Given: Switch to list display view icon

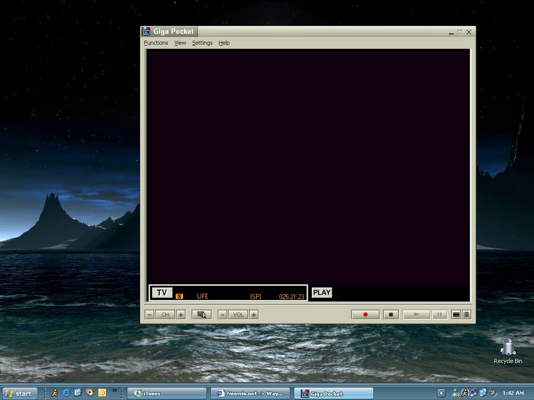Looking at the screenshot, I should click(467, 315).
